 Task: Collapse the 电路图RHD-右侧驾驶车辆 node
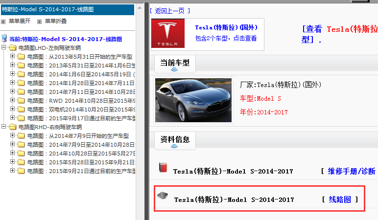click(3, 126)
